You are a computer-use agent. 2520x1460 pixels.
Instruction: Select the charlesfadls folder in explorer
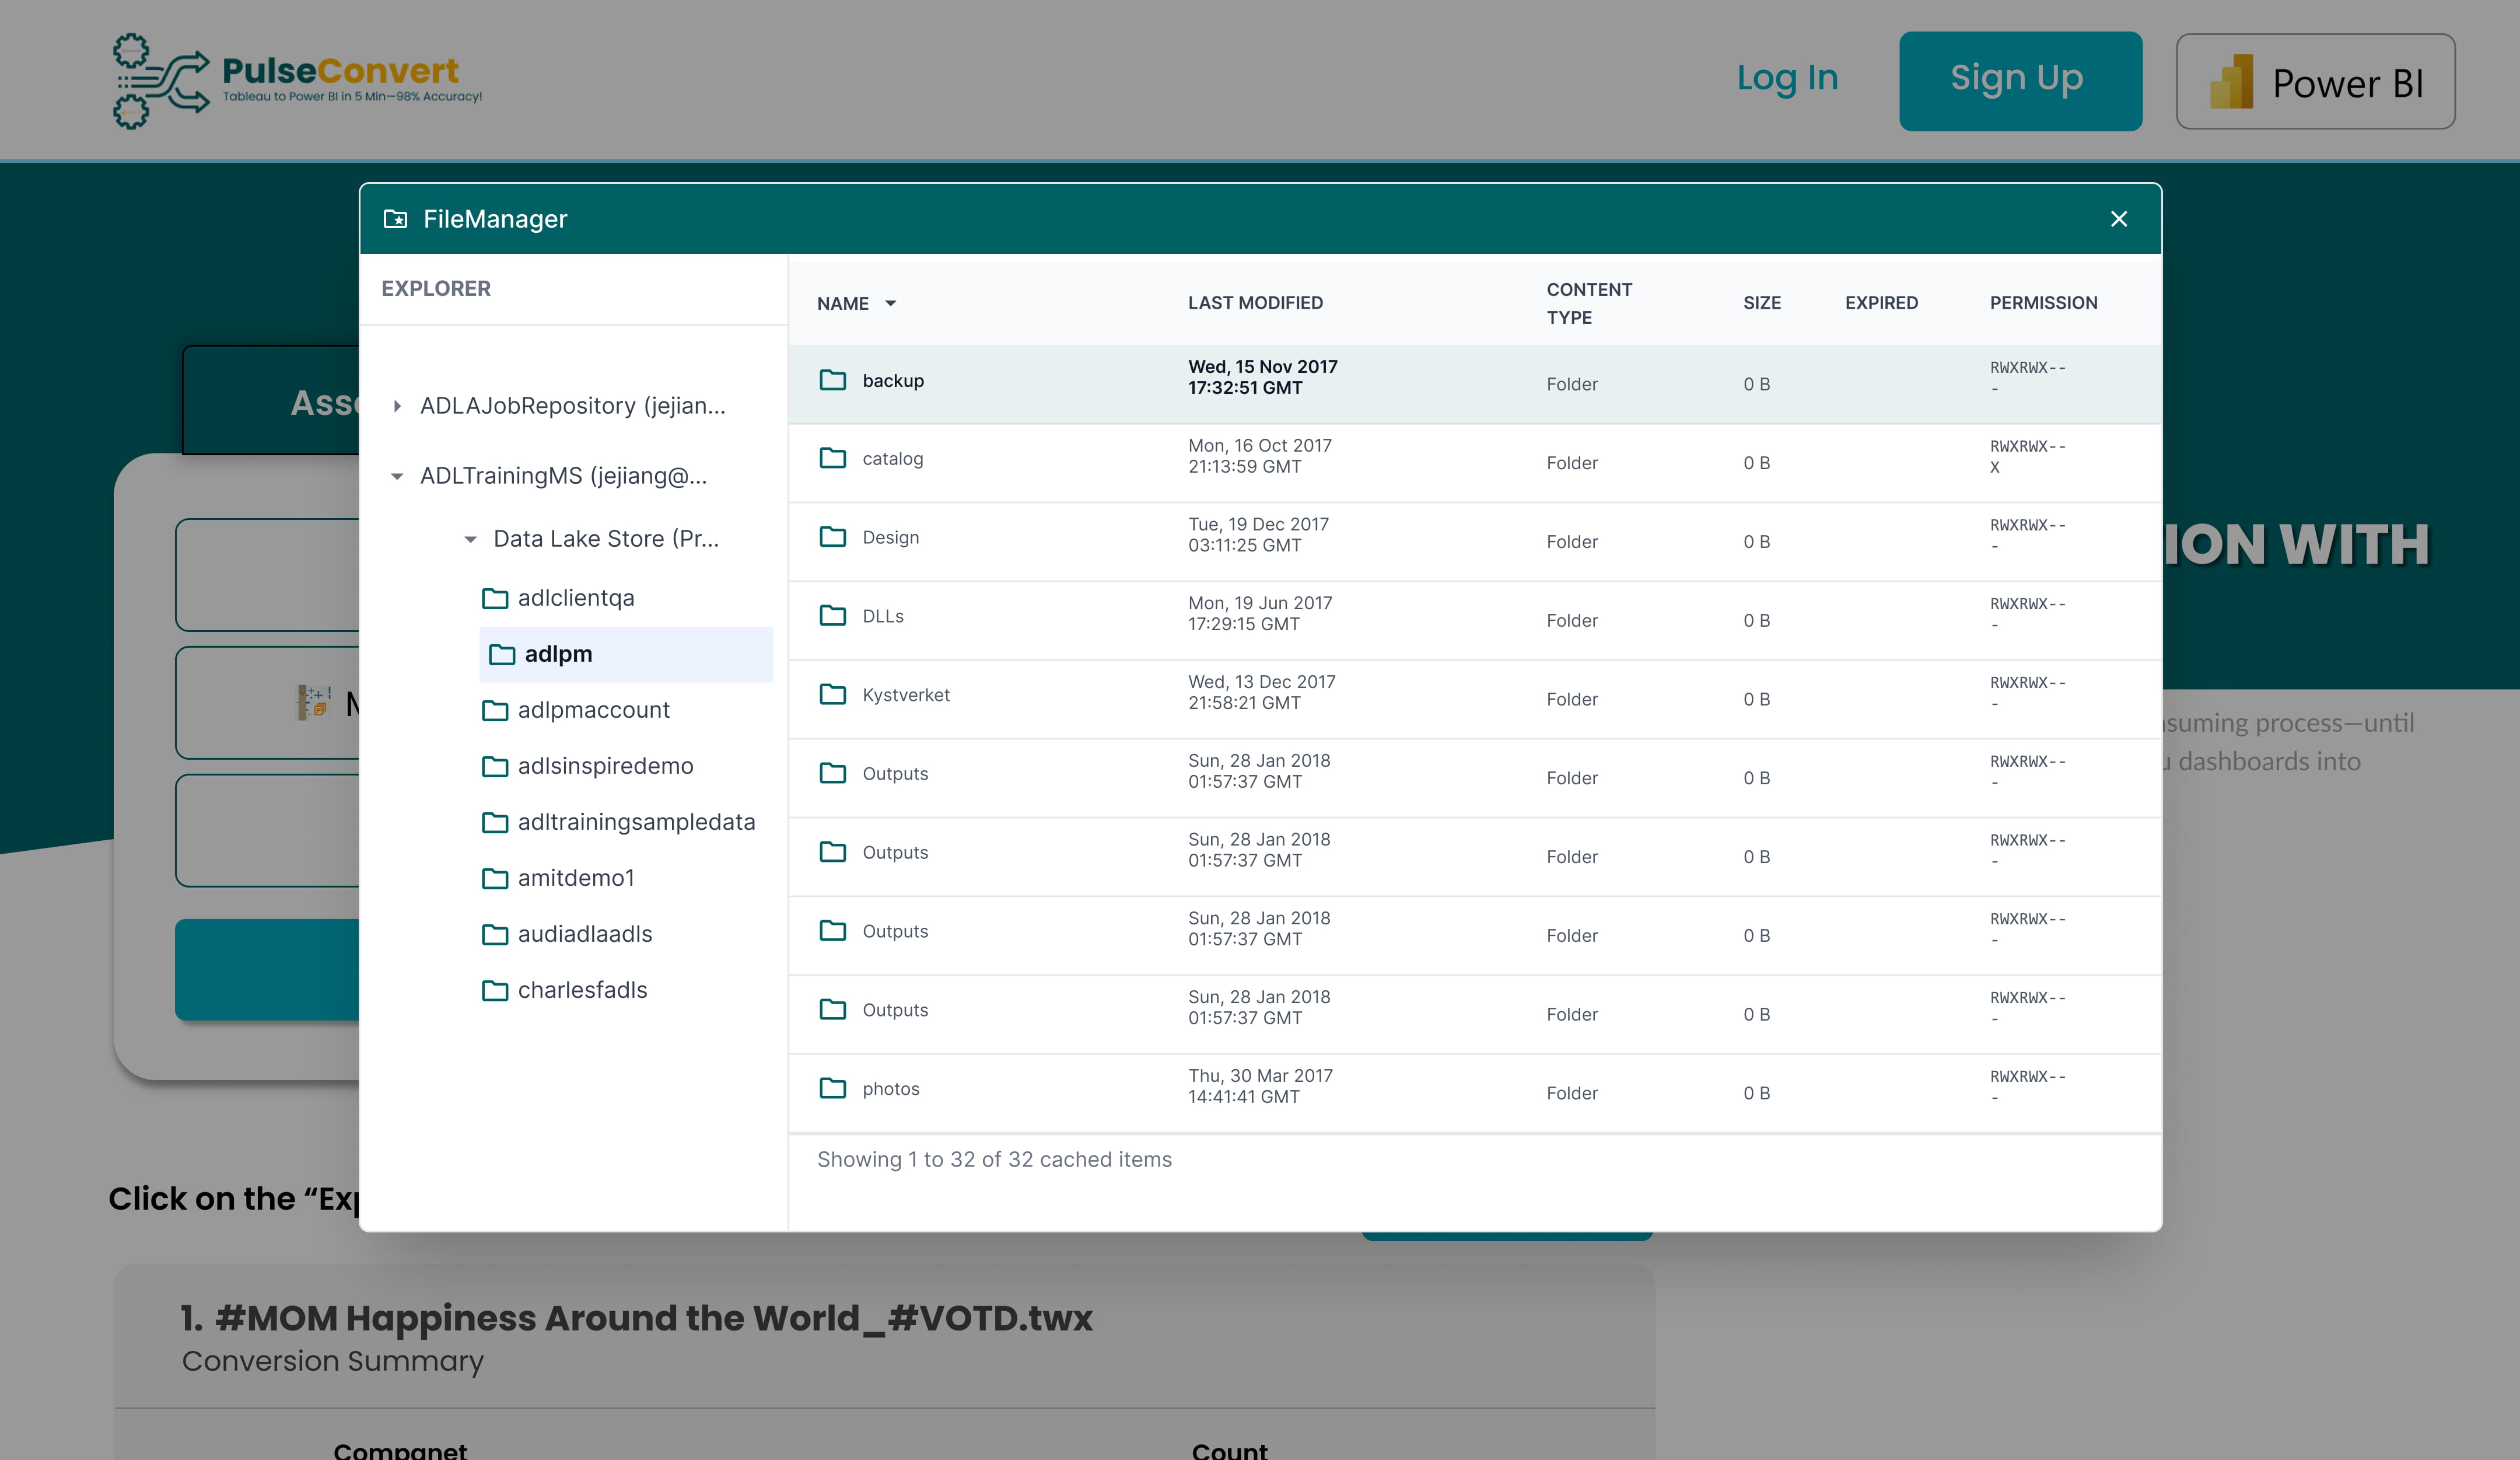pyautogui.click(x=582, y=990)
